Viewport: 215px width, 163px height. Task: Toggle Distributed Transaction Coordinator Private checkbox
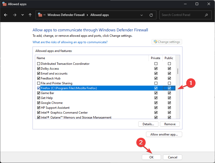(x=156, y=64)
